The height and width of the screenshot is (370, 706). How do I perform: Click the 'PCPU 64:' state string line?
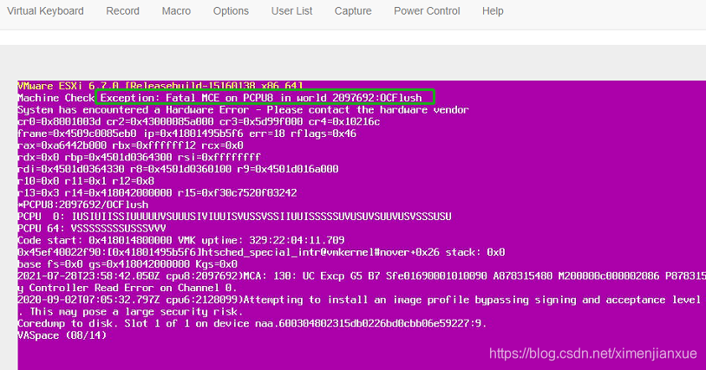92,229
